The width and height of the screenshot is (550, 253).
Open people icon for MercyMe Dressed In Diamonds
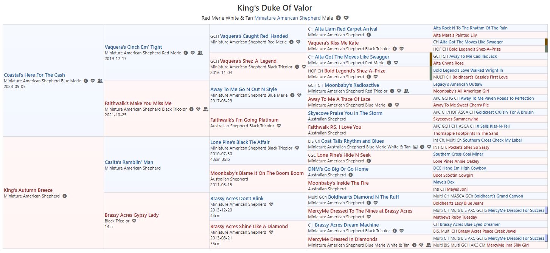(x=428, y=245)
